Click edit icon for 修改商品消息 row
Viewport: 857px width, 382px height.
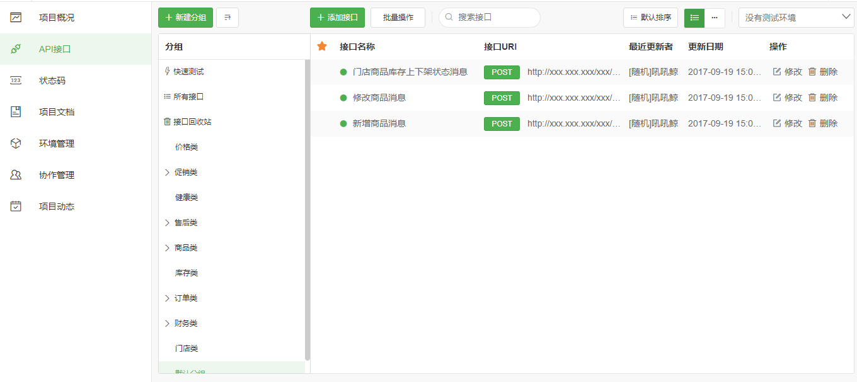(777, 98)
